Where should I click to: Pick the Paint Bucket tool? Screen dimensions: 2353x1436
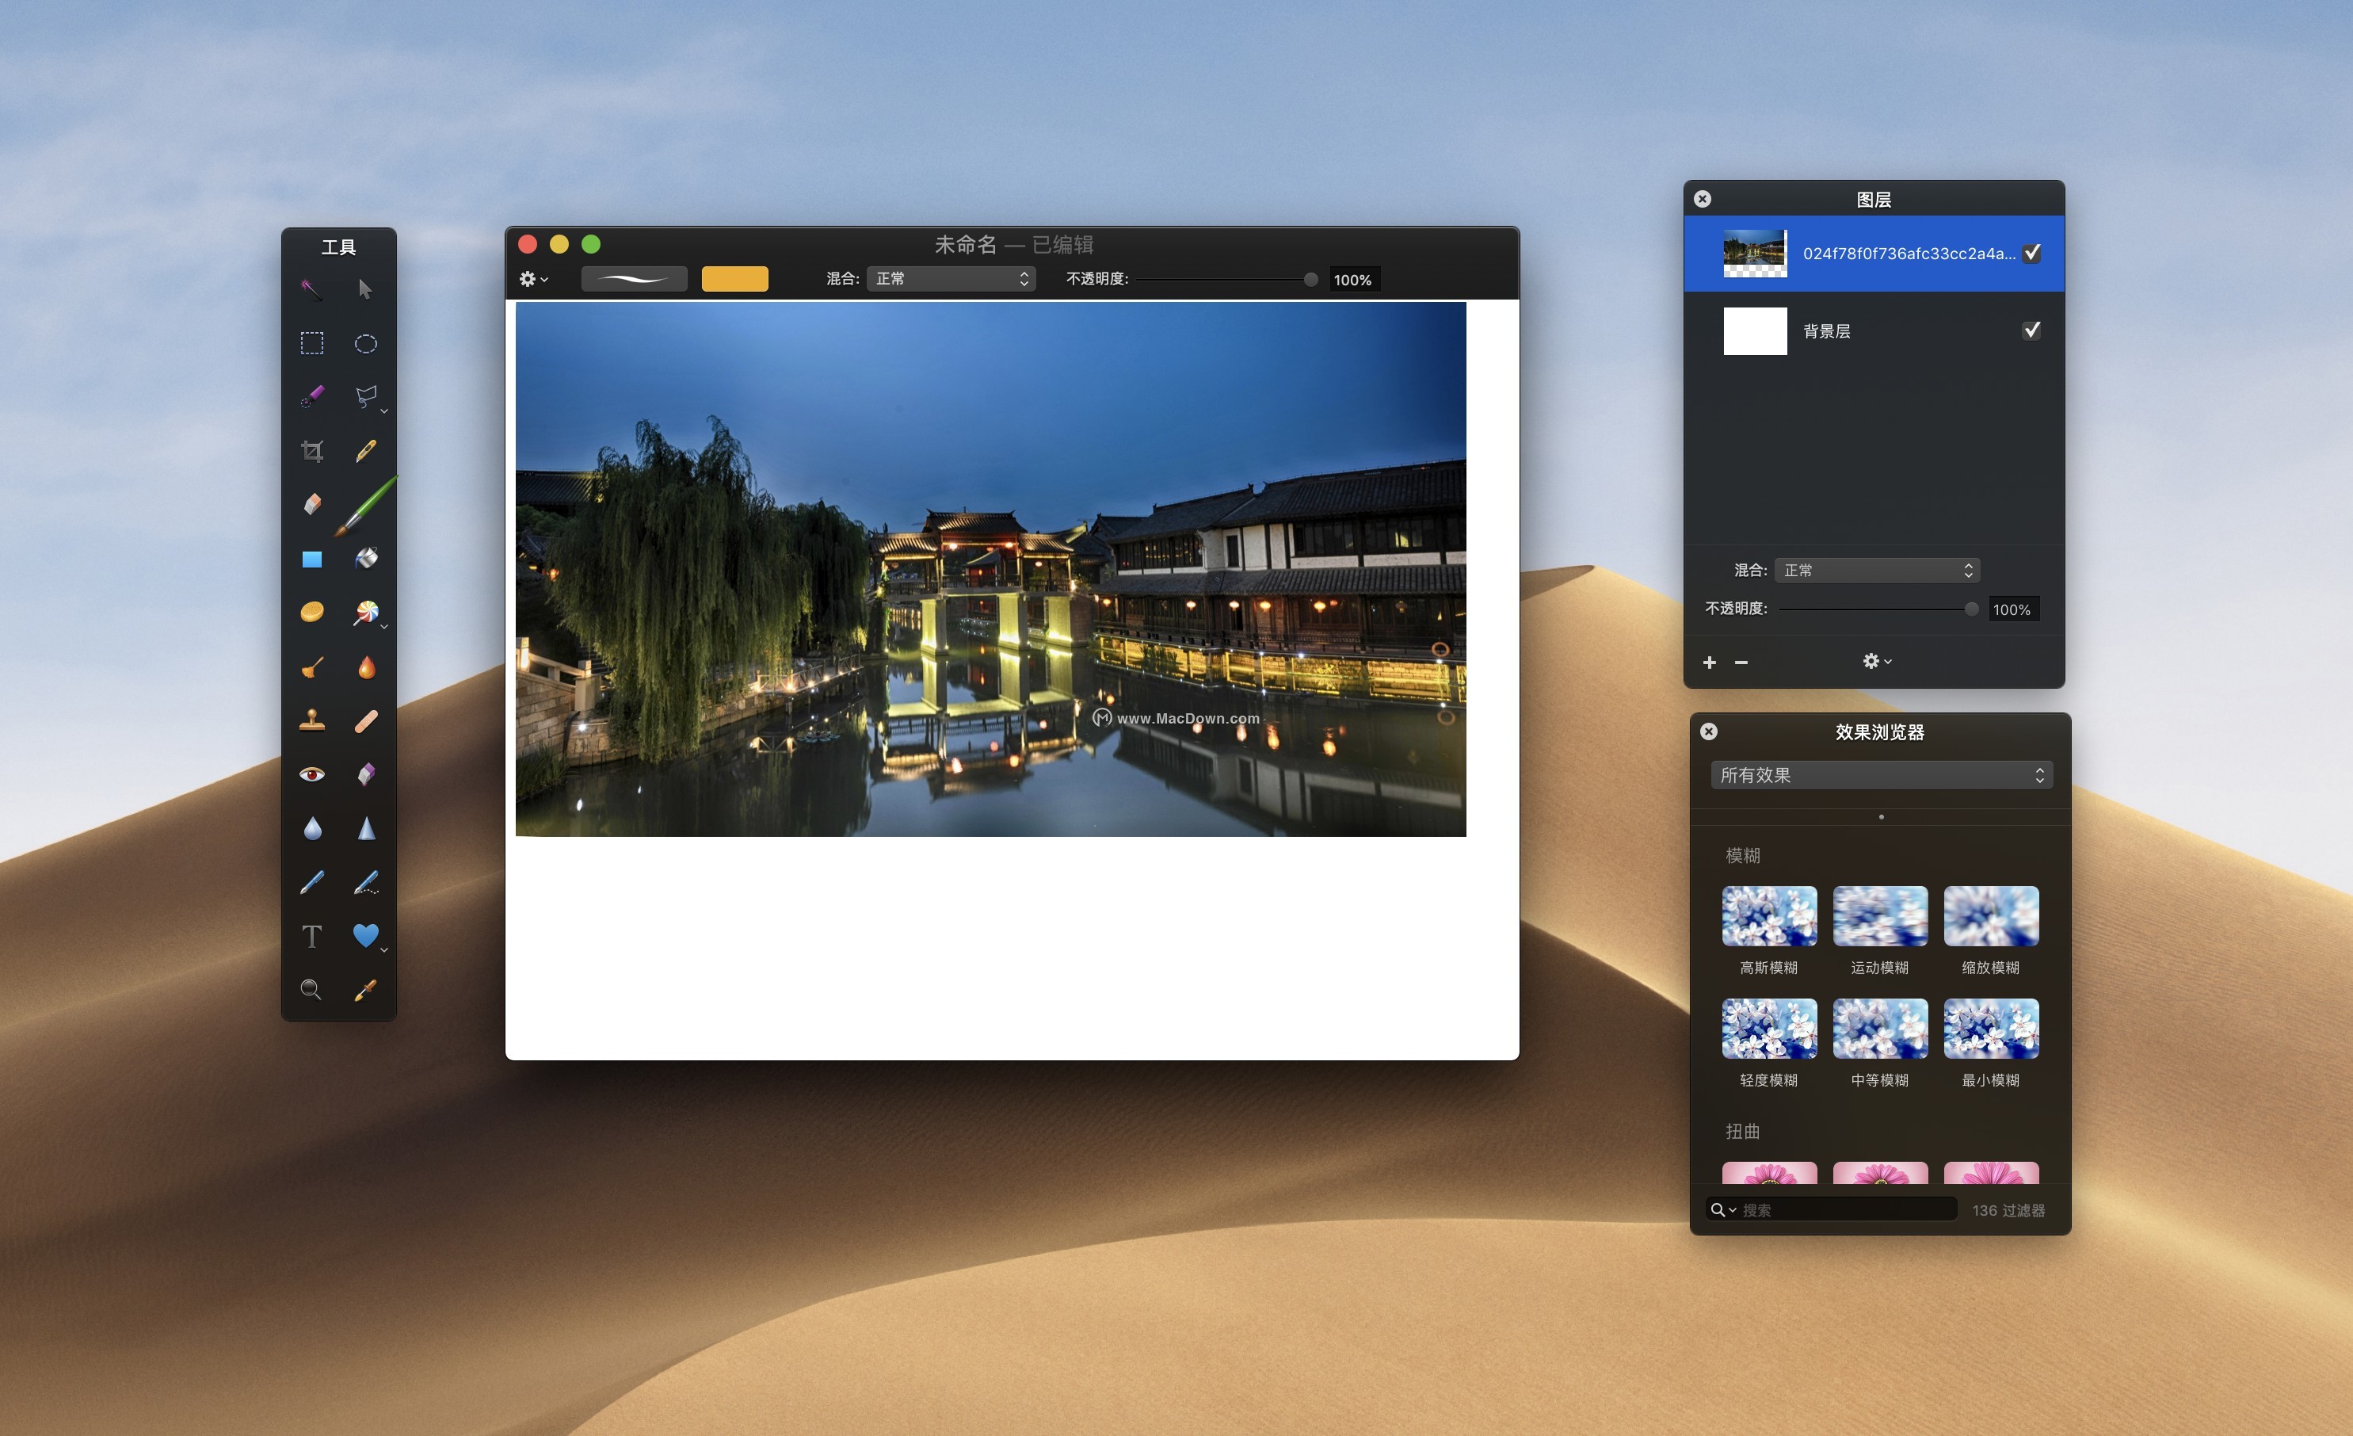(x=367, y=557)
